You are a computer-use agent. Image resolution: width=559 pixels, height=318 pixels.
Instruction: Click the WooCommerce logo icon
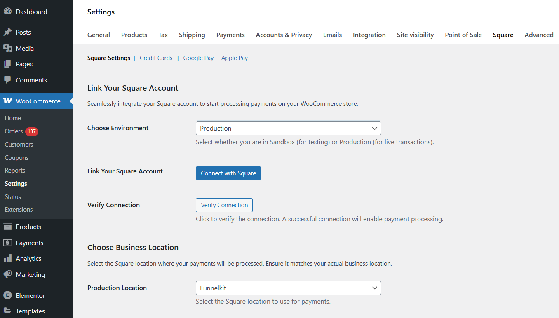(7, 101)
